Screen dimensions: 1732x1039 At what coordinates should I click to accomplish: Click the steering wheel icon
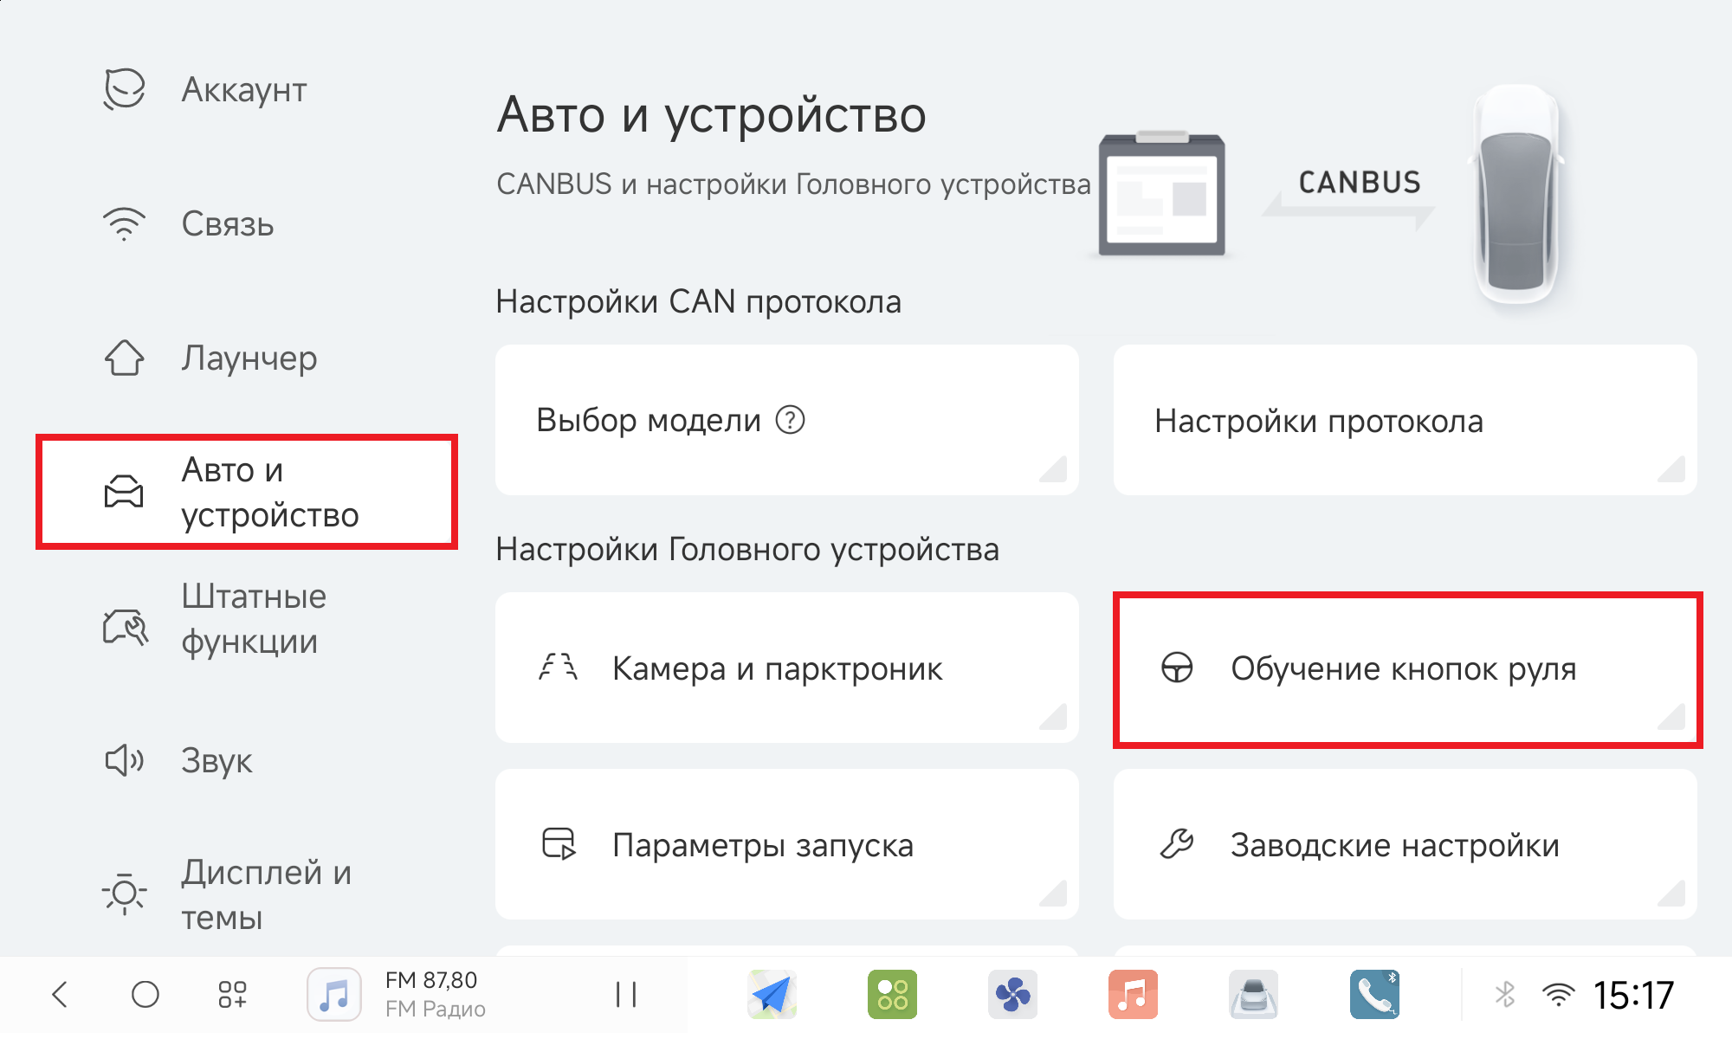click(x=1177, y=668)
